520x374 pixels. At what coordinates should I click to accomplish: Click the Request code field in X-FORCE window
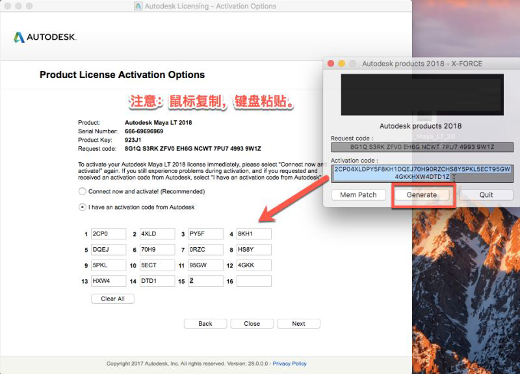[x=422, y=147]
